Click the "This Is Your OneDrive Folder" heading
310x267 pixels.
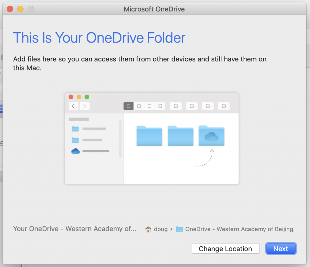point(99,38)
